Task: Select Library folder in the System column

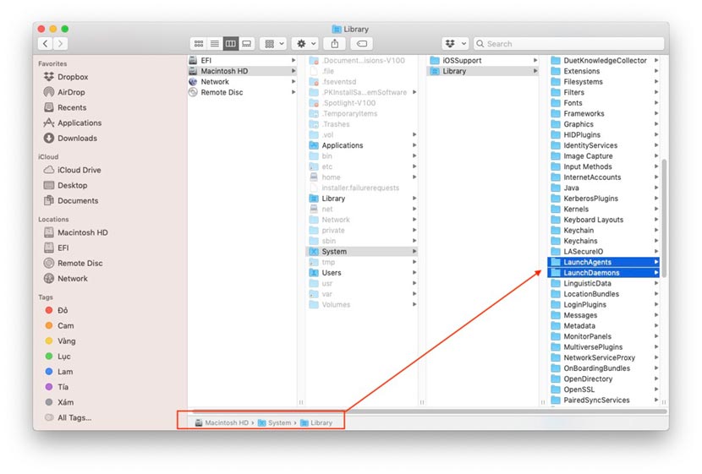Action: click(x=483, y=71)
